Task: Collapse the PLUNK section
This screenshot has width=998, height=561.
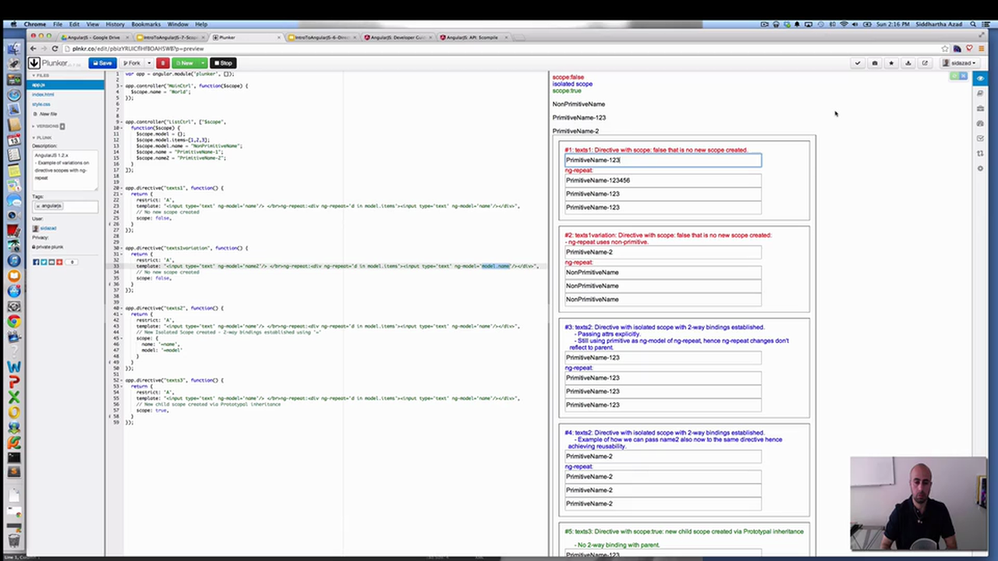Action: 43,138
